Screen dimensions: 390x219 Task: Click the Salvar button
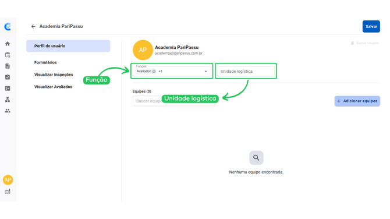[371, 26]
